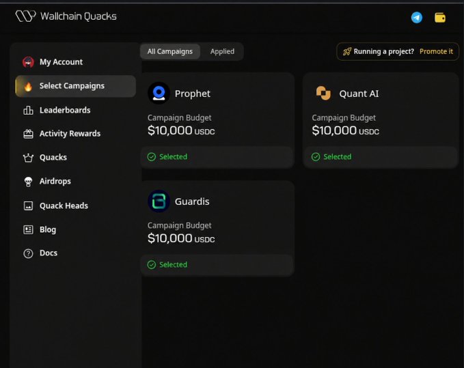The image size is (464, 368).
Task: Click the Prophet campaign logo
Action: pos(159,93)
